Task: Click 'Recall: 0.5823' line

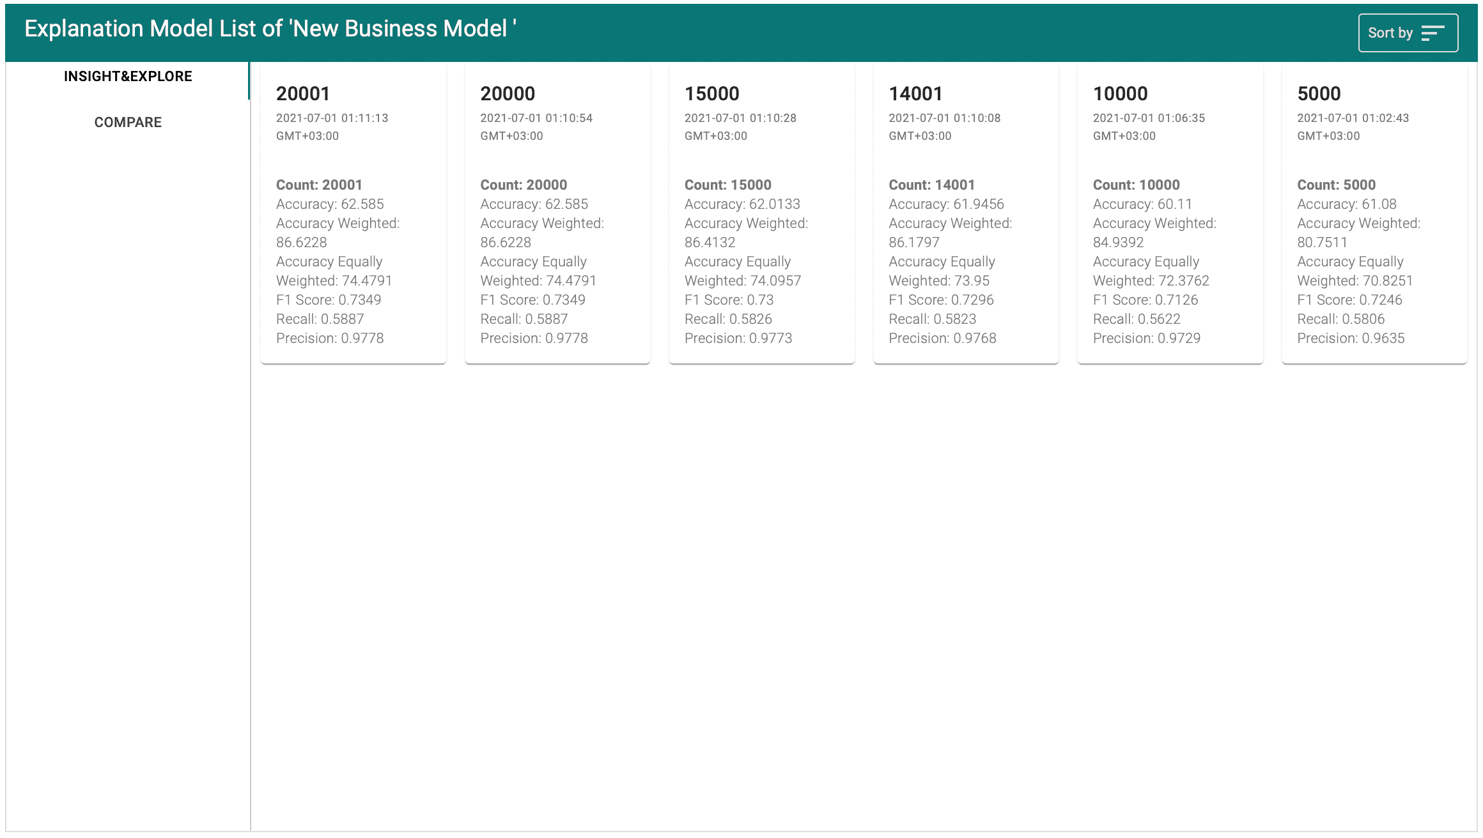Action: 932,319
